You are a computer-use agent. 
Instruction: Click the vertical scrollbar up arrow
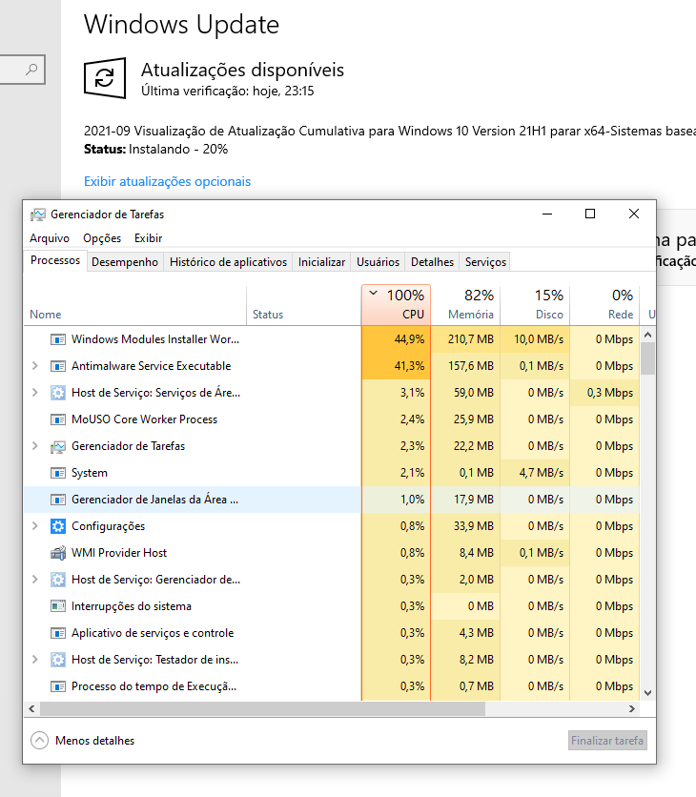click(647, 335)
